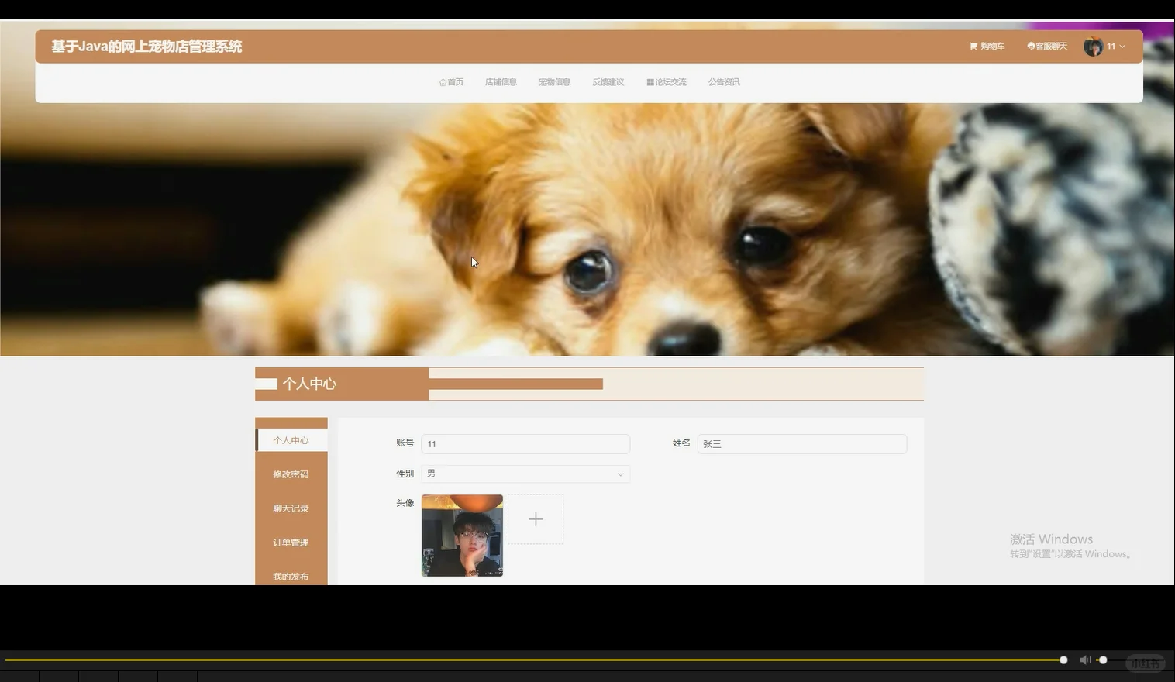Select 订单管理 in the sidebar
The height and width of the screenshot is (682, 1175).
(291, 542)
